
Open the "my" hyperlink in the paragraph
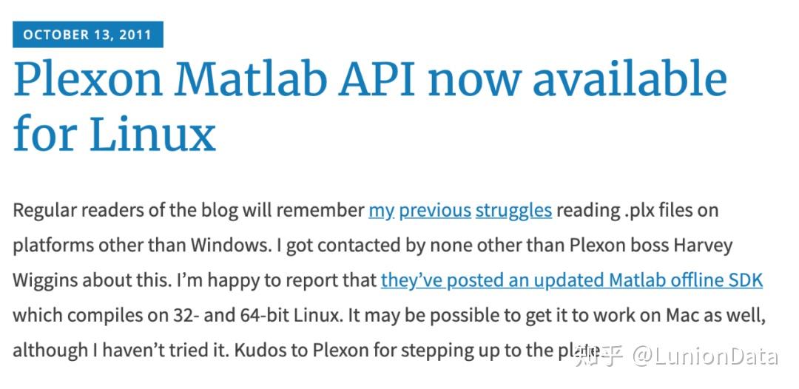[x=381, y=210]
